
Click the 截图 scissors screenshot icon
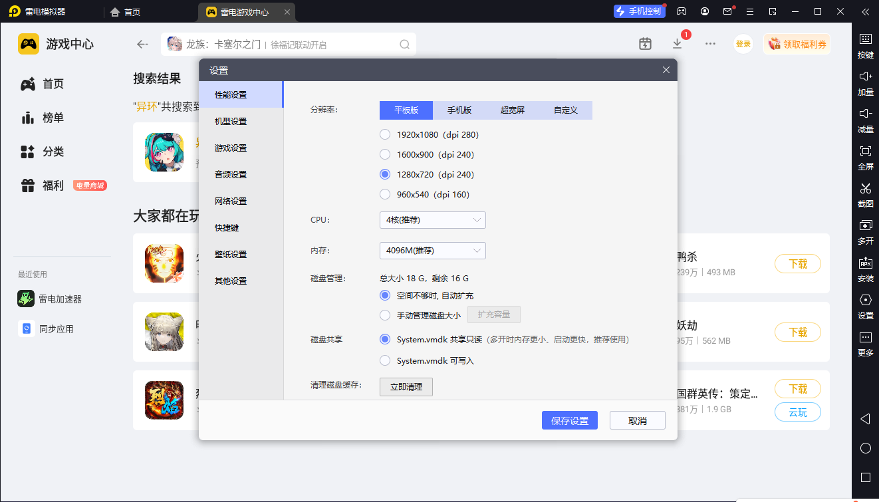(x=865, y=189)
